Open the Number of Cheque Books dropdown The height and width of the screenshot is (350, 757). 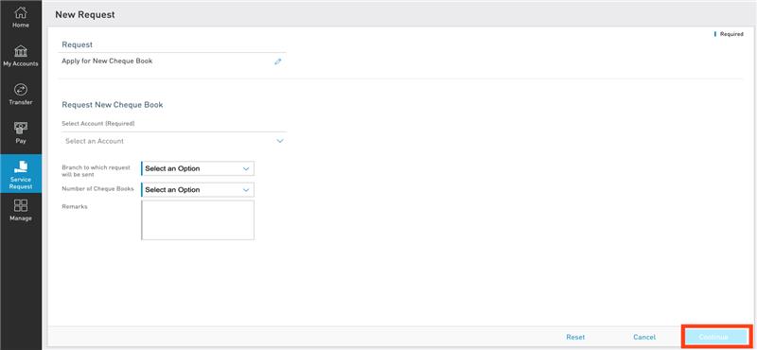(x=198, y=190)
